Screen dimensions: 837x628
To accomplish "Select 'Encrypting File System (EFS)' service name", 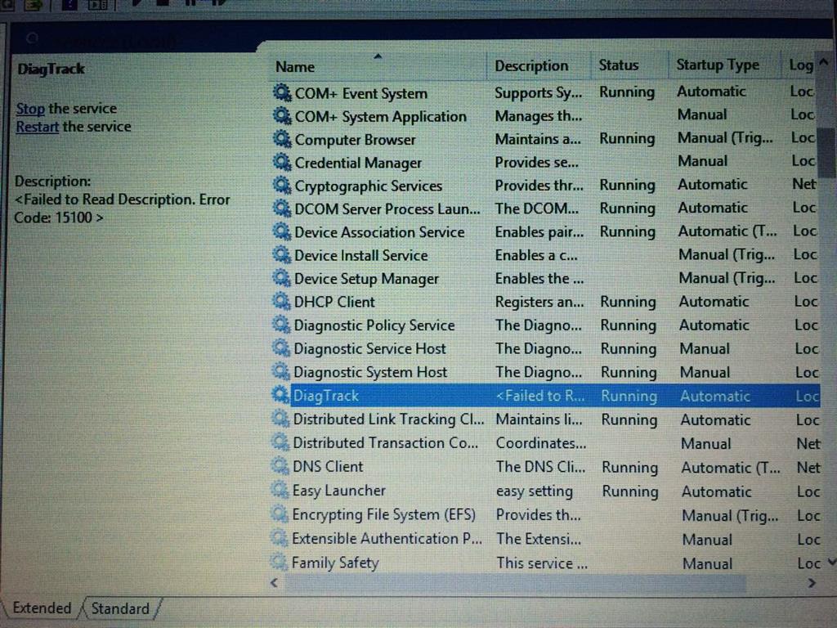I will (384, 514).
